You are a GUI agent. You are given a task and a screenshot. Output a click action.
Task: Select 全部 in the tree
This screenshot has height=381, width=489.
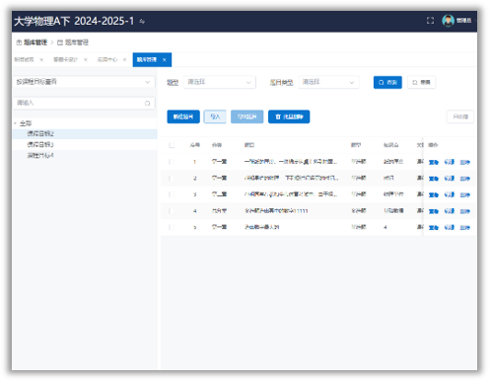click(26, 123)
